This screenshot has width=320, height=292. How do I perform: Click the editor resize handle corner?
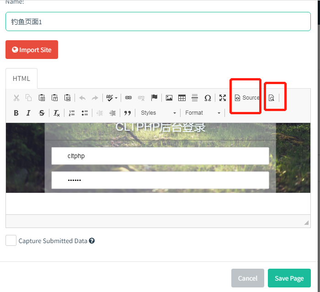coord(306,223)
